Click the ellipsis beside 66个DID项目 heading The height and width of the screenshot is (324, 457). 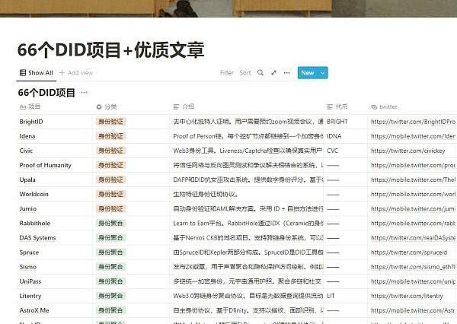[x=84, y=93]
